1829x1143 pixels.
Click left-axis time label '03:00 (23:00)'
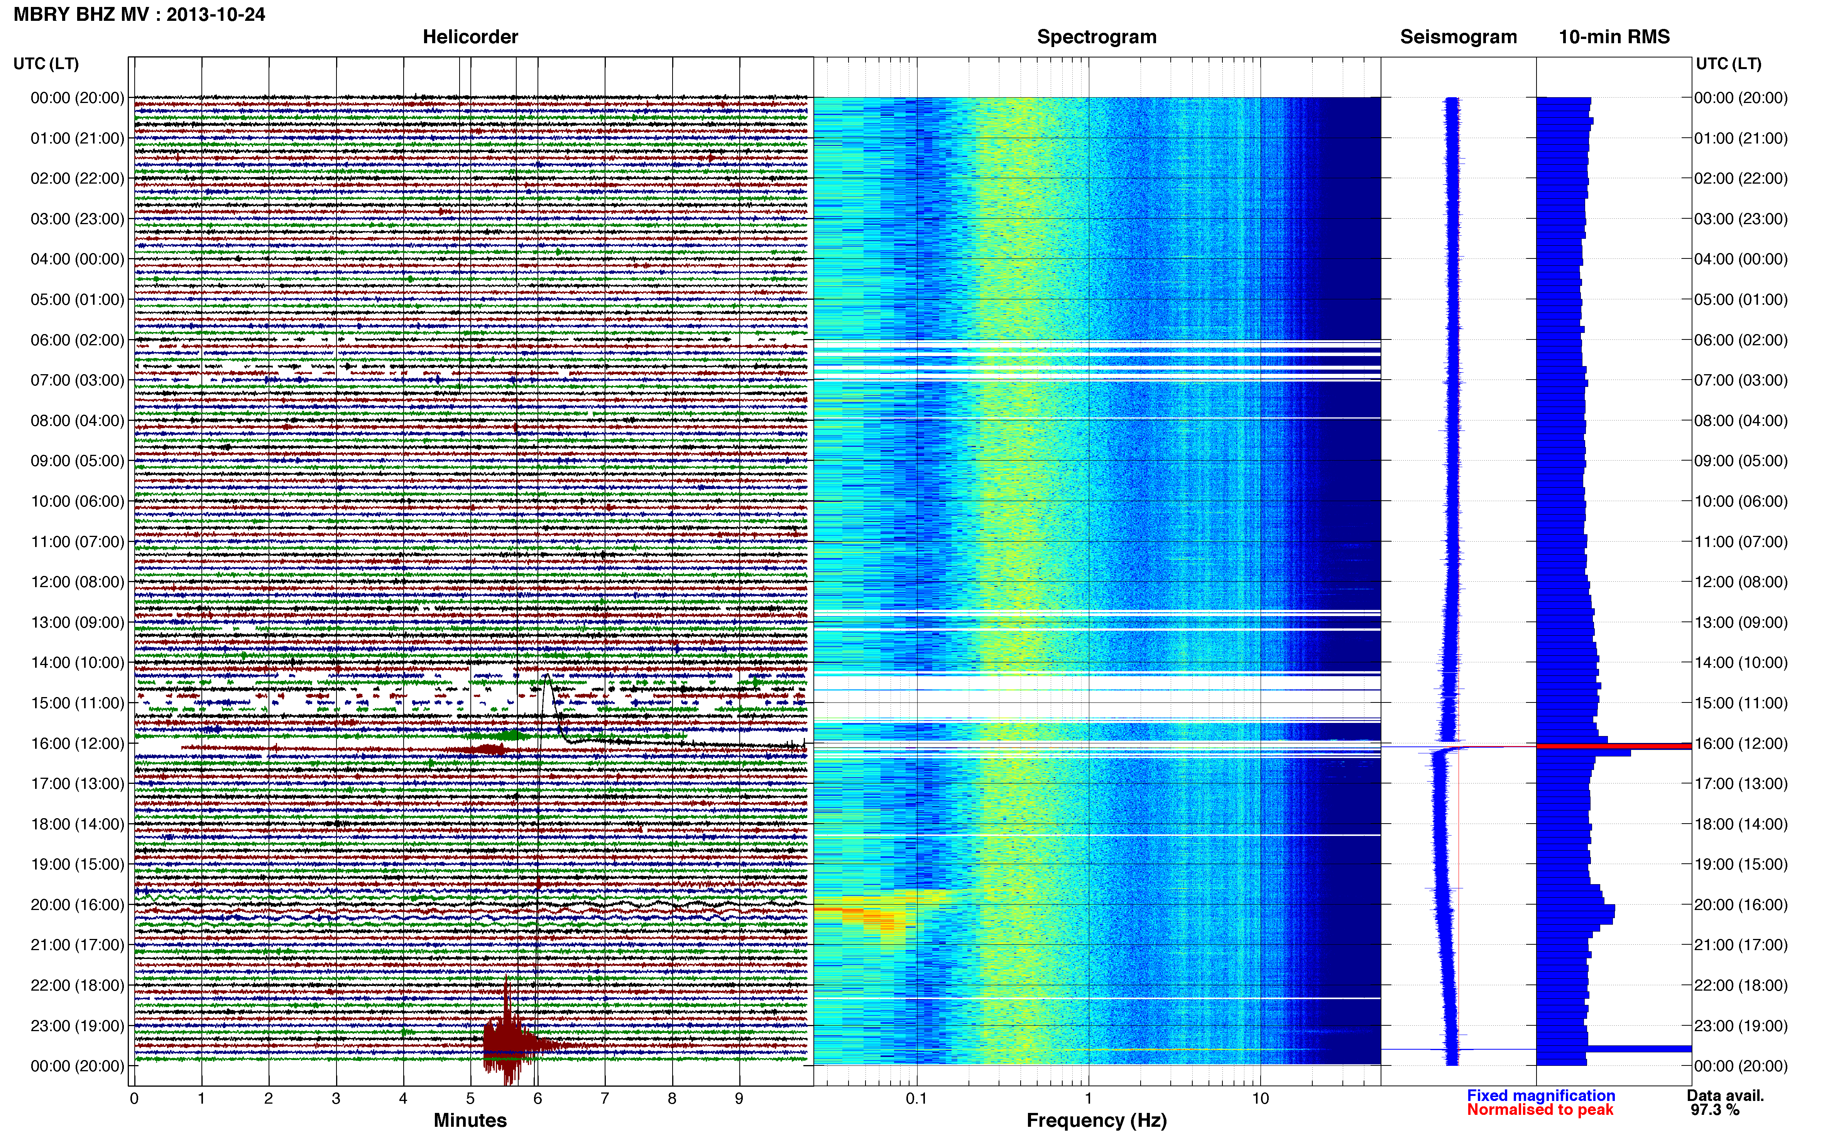click(x=77, y=219)
